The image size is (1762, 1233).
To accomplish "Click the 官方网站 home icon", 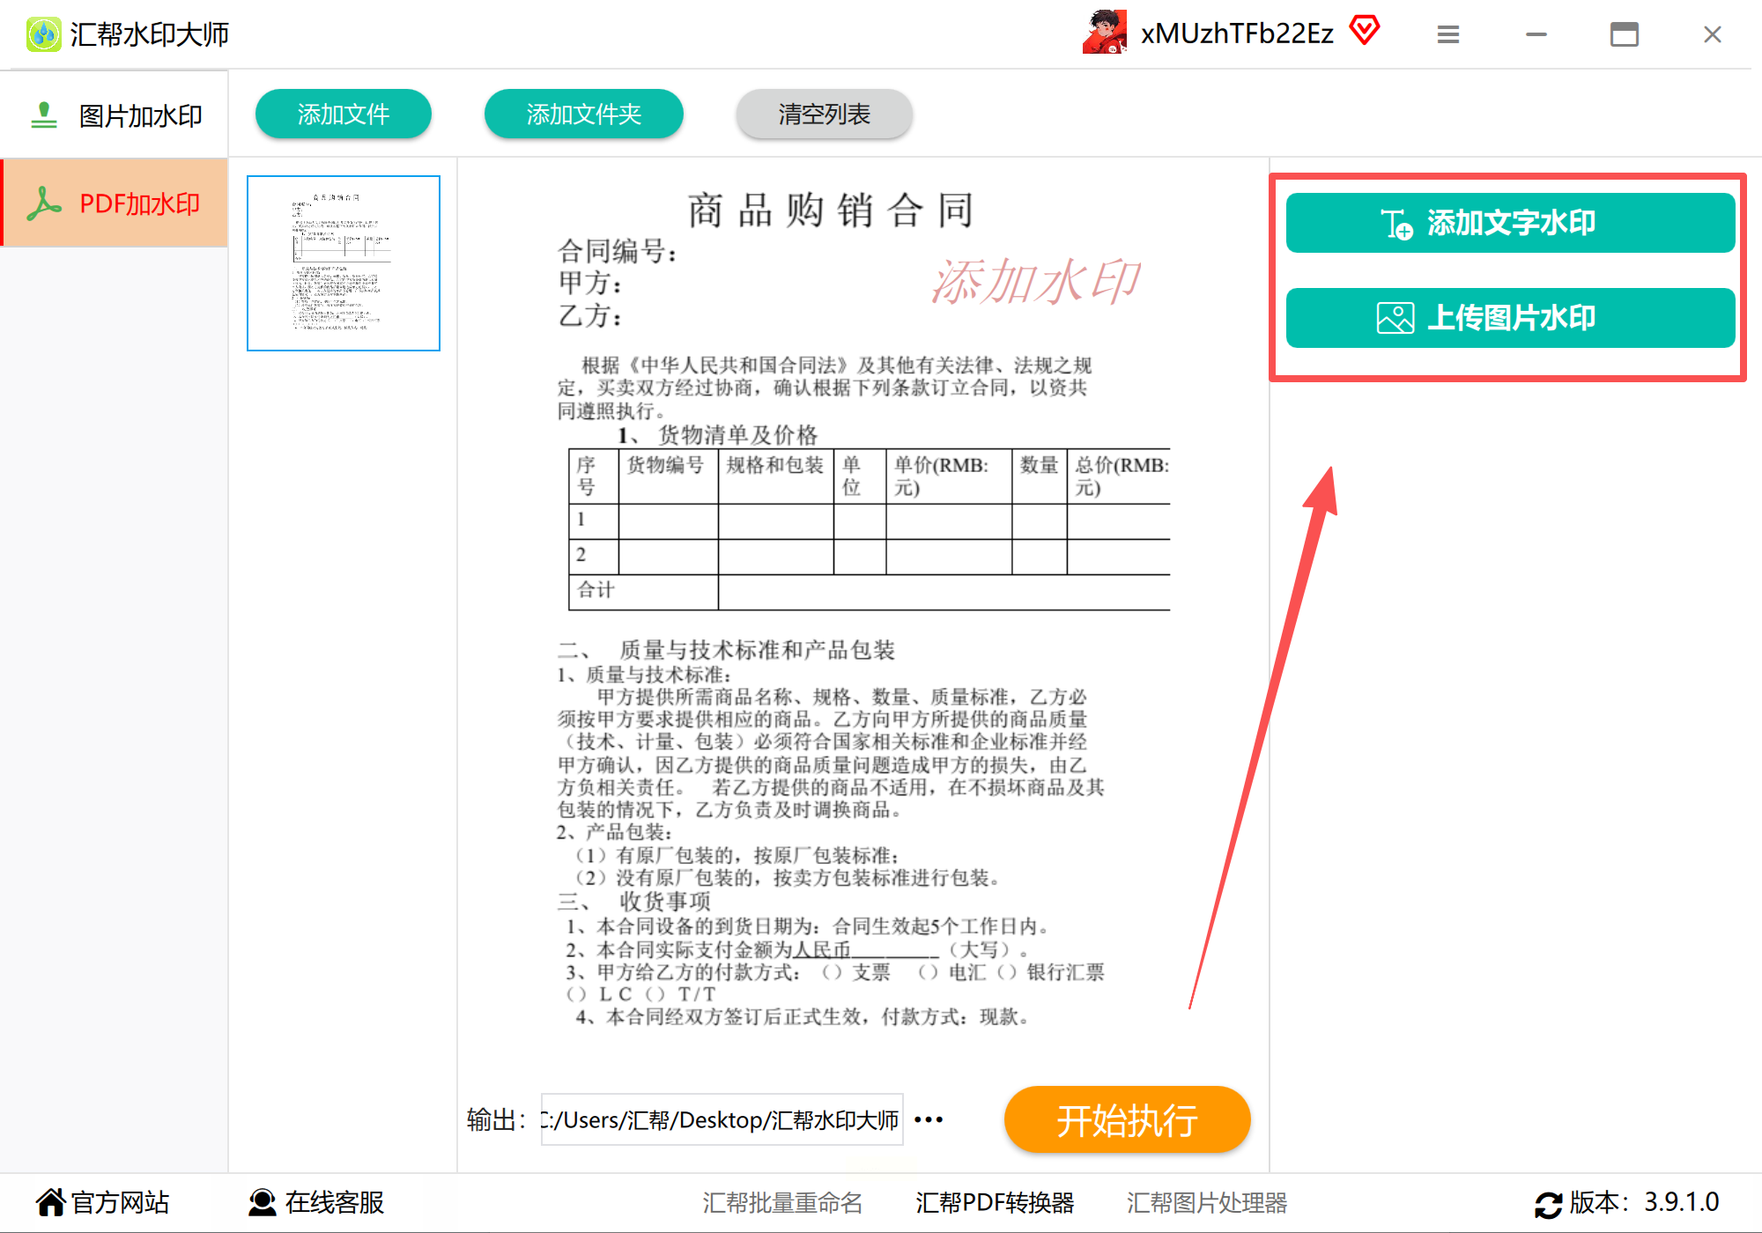I will click(x=51, y=1202).
